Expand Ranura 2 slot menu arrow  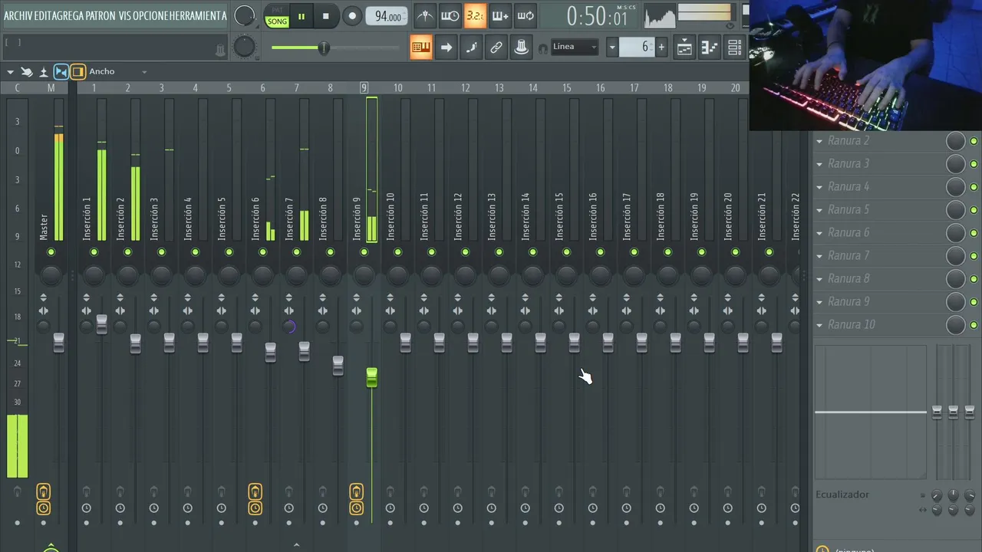coord(819,141)
